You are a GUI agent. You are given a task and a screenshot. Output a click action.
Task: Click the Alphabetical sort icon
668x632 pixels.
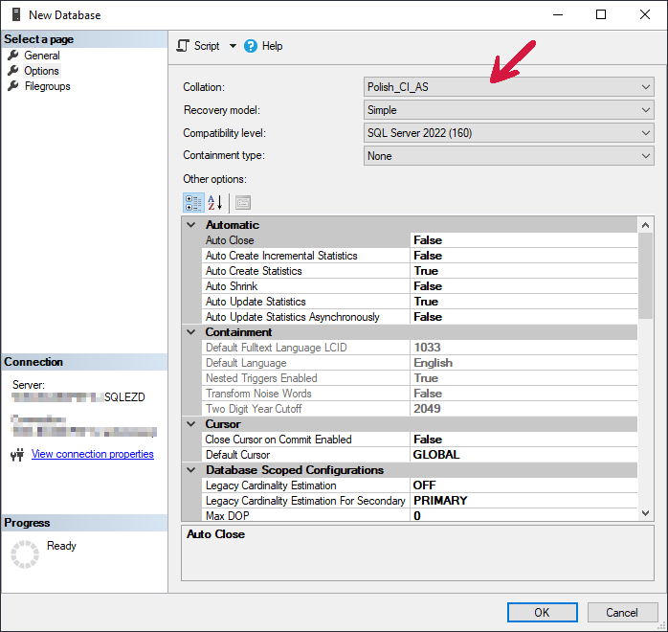click(215, 202)
